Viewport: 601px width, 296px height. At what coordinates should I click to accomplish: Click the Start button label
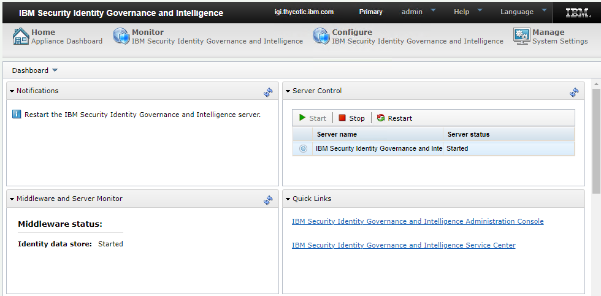tap(318, 118)
